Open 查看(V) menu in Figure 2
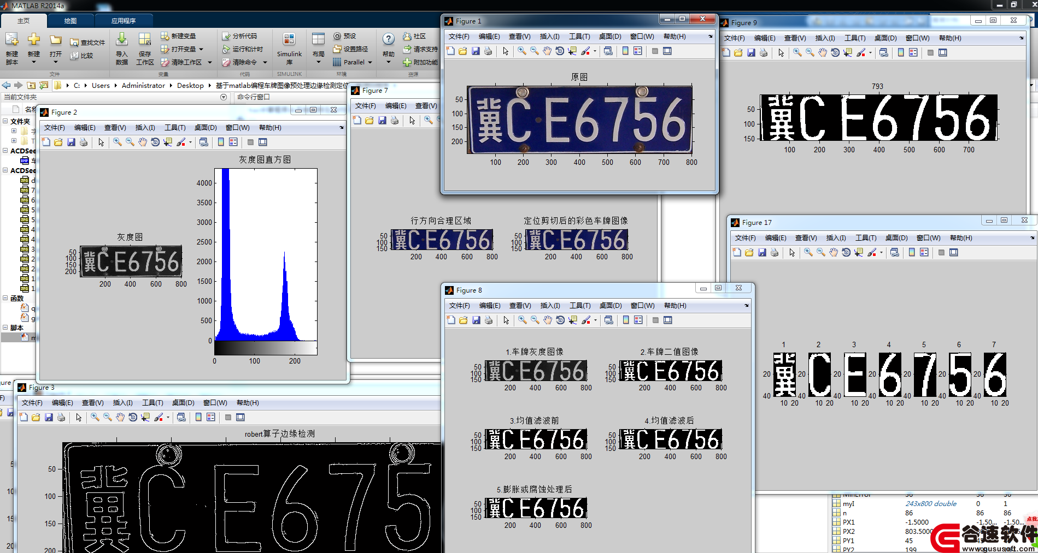 click(115, 128)
